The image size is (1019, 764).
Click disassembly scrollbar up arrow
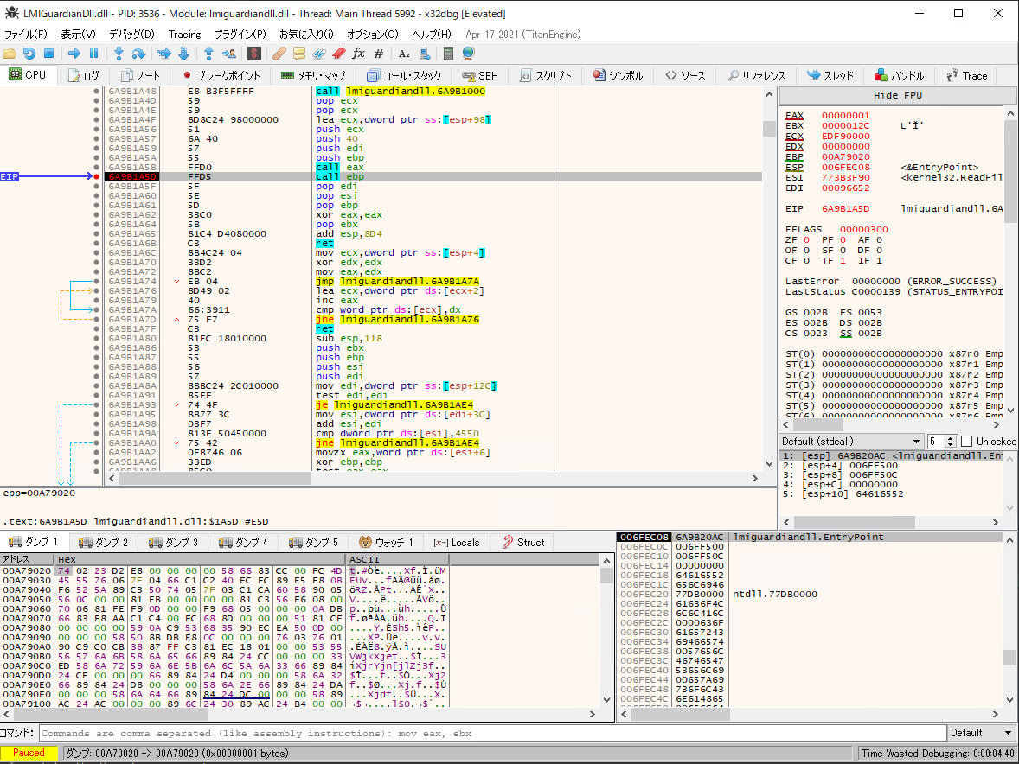pyautogui.click(x=770, y=95)
